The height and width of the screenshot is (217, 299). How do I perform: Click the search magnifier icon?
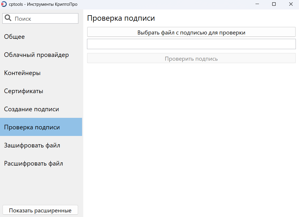[x=8, y=18]
